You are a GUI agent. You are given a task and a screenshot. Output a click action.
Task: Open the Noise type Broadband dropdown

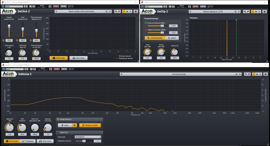point(88,137)
